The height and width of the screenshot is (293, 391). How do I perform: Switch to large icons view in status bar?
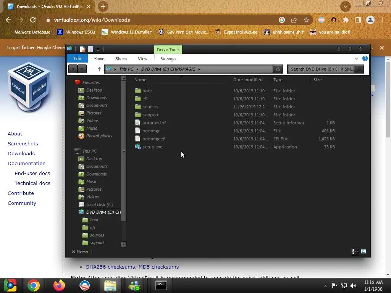coord(364,252)
